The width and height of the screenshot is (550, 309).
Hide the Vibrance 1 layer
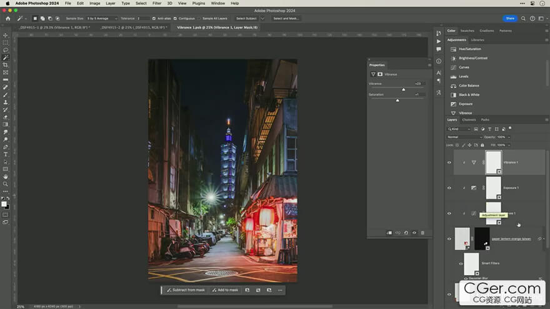point(449,162)
